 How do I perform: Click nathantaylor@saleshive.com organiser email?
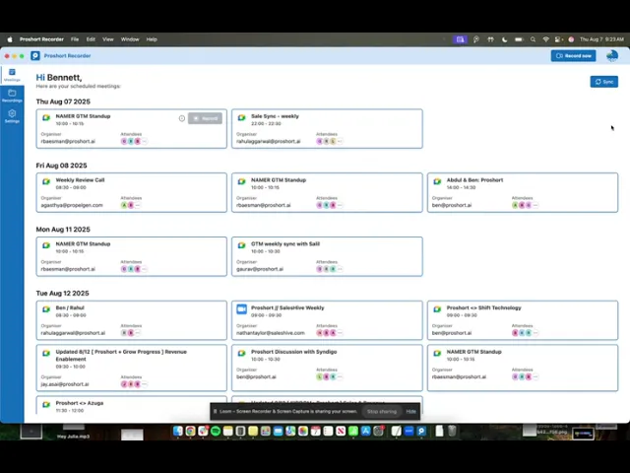coord(271,333)
